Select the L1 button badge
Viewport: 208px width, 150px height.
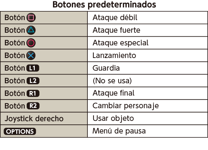33,68
